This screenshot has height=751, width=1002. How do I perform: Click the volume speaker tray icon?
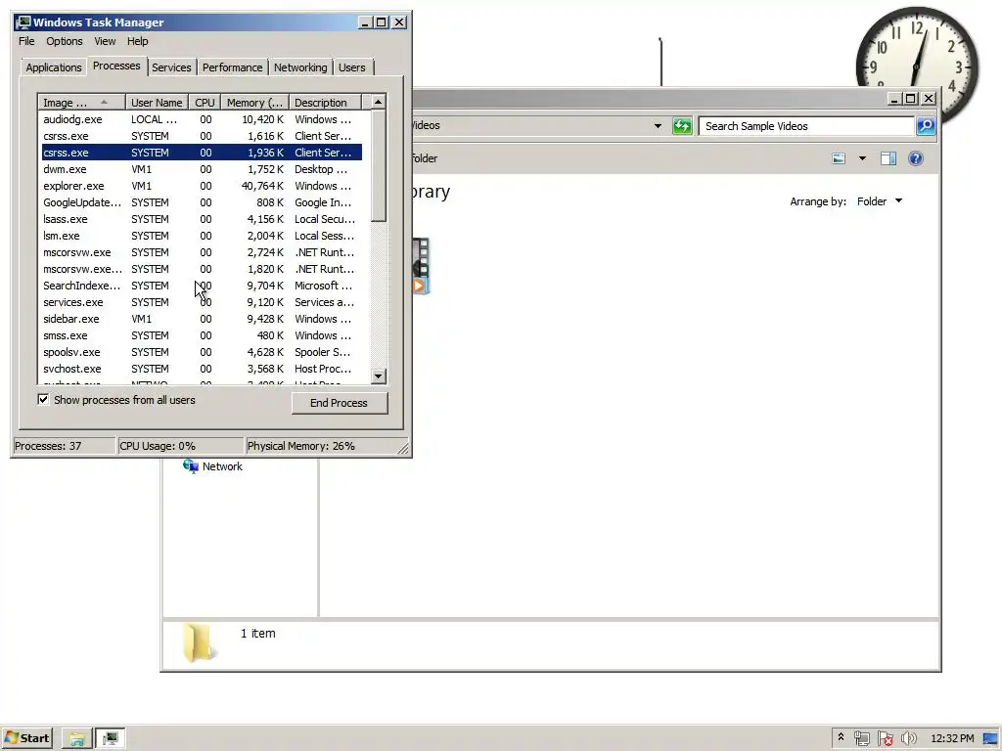click(x=908, y=738)
